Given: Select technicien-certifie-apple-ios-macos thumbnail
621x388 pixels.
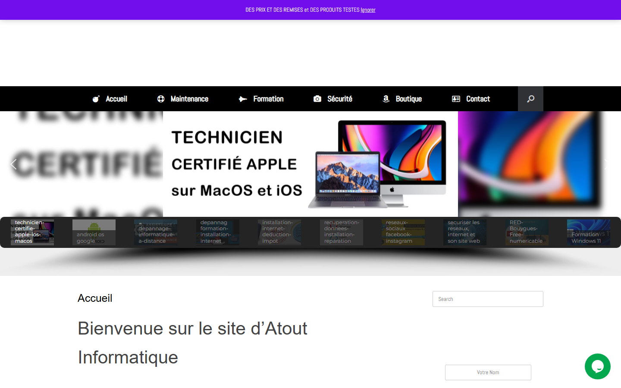Looking at the screenshot, I should pyautogui.click(x=32, y=232).
